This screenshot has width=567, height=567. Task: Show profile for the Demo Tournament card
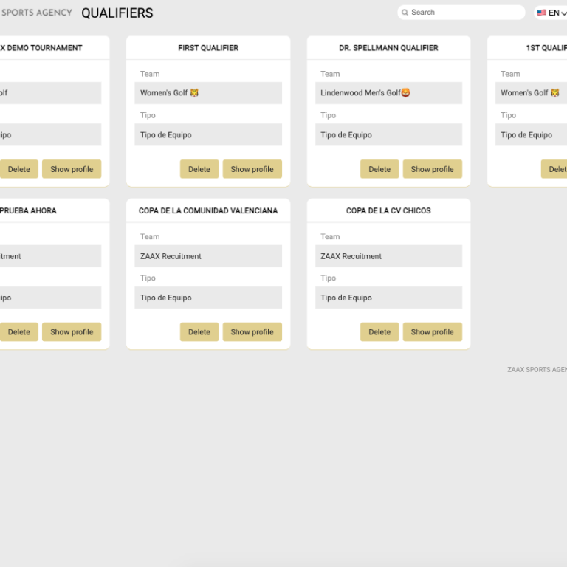tap(72, 169)
